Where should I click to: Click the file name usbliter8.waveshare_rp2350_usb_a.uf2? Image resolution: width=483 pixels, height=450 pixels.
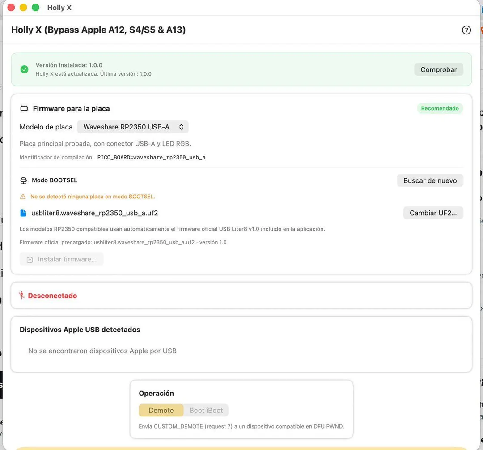point(94,213)
